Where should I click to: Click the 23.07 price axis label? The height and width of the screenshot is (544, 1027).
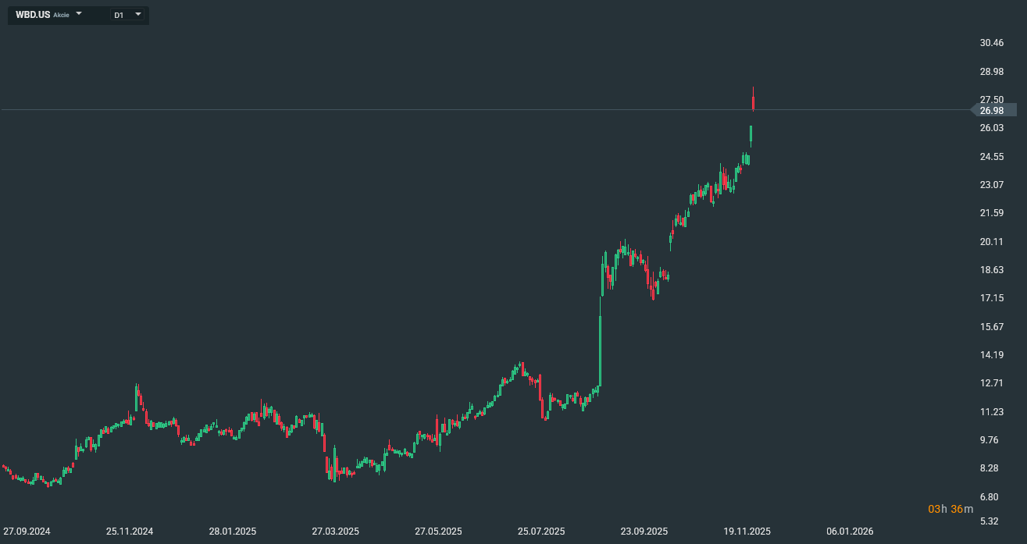click(x=992, y=185)
